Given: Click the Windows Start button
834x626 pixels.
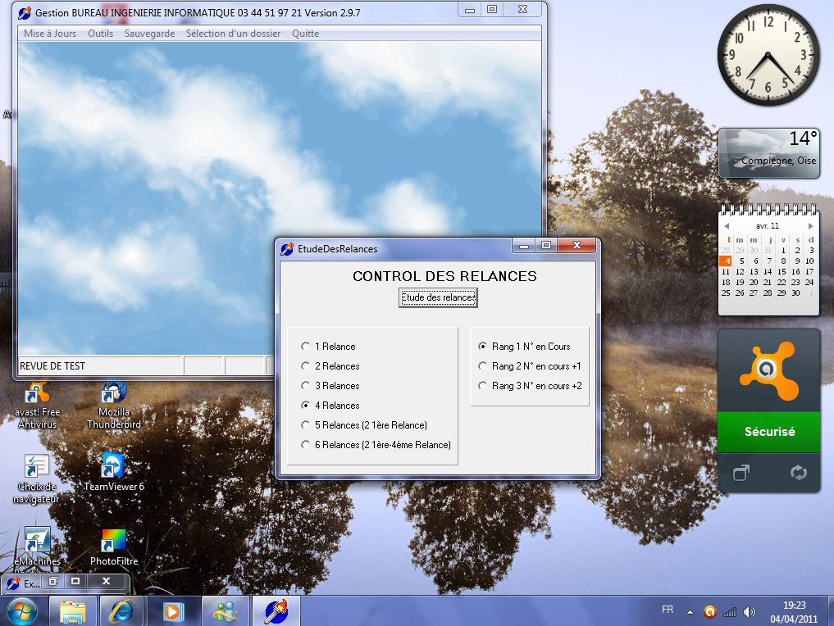Looking at the screenshot, I should 22,611.
